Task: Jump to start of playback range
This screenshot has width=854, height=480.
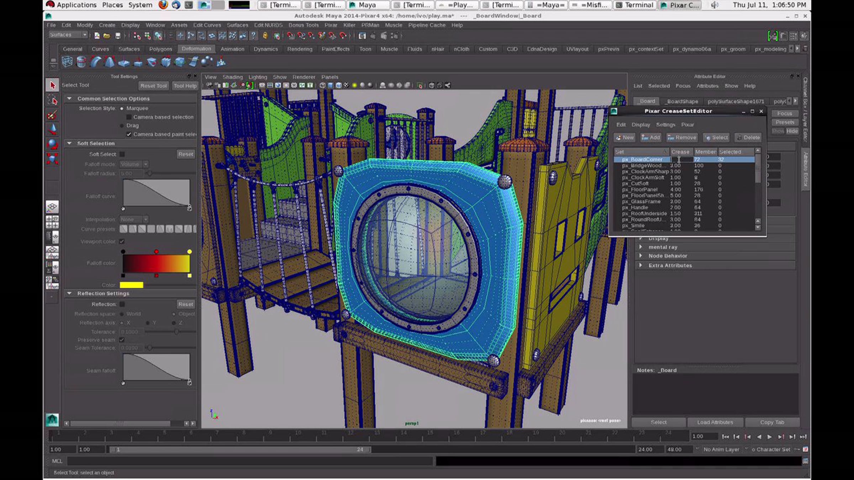Action: 726,437
